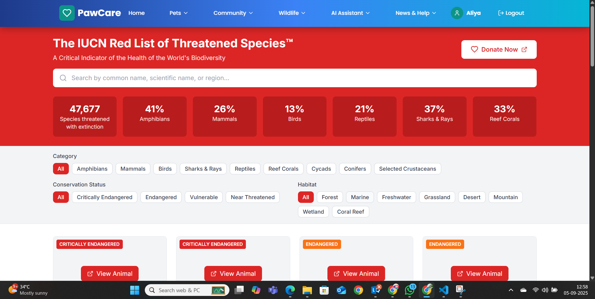Click the 47,677 species threatened card
The height and width of the screenshot is (299, 595).
85,117
